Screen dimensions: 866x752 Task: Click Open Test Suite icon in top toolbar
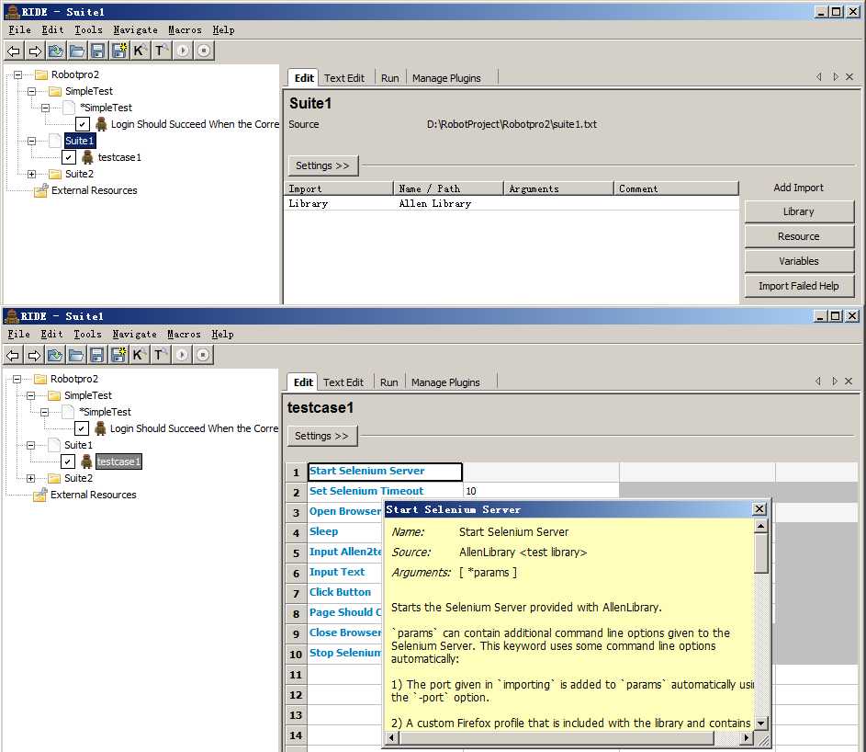[55, 51]
